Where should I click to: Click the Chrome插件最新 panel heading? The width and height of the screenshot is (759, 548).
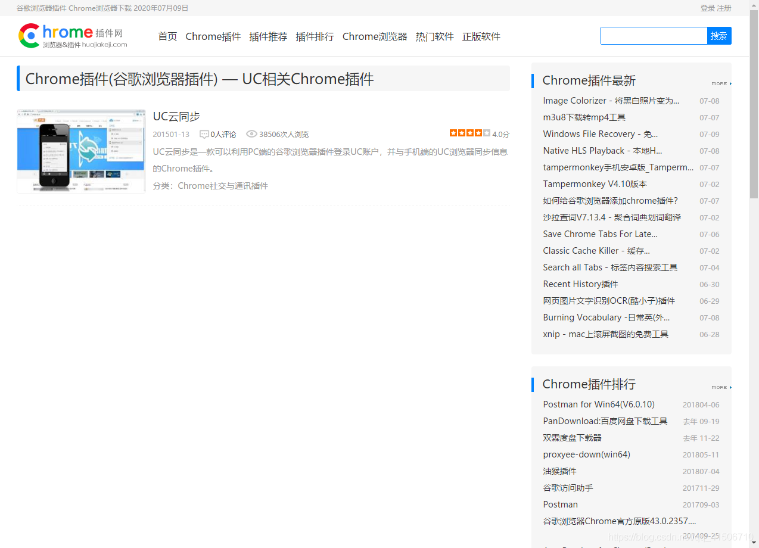pos(589,80)
